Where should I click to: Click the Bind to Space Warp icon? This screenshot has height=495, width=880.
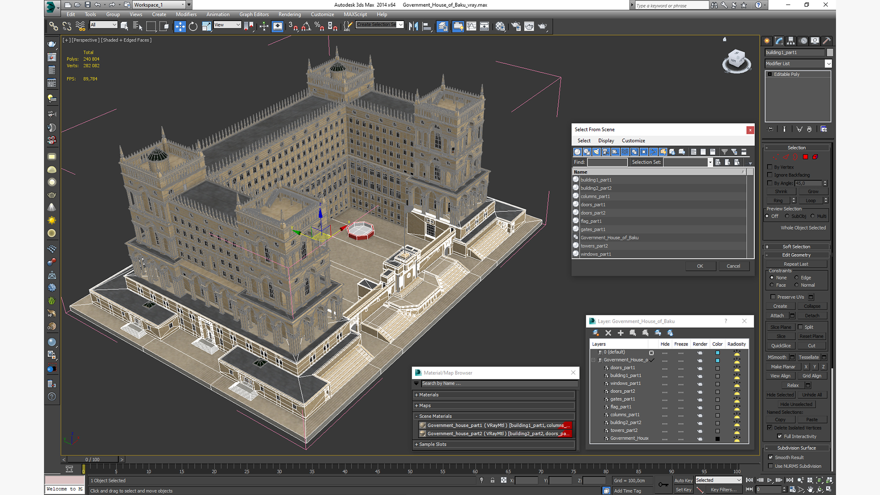80,26
